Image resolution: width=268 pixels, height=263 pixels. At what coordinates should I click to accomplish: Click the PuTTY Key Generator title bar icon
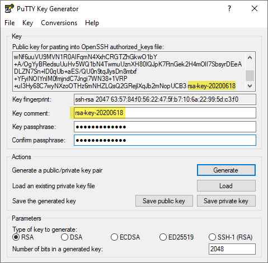pos(10,8)
